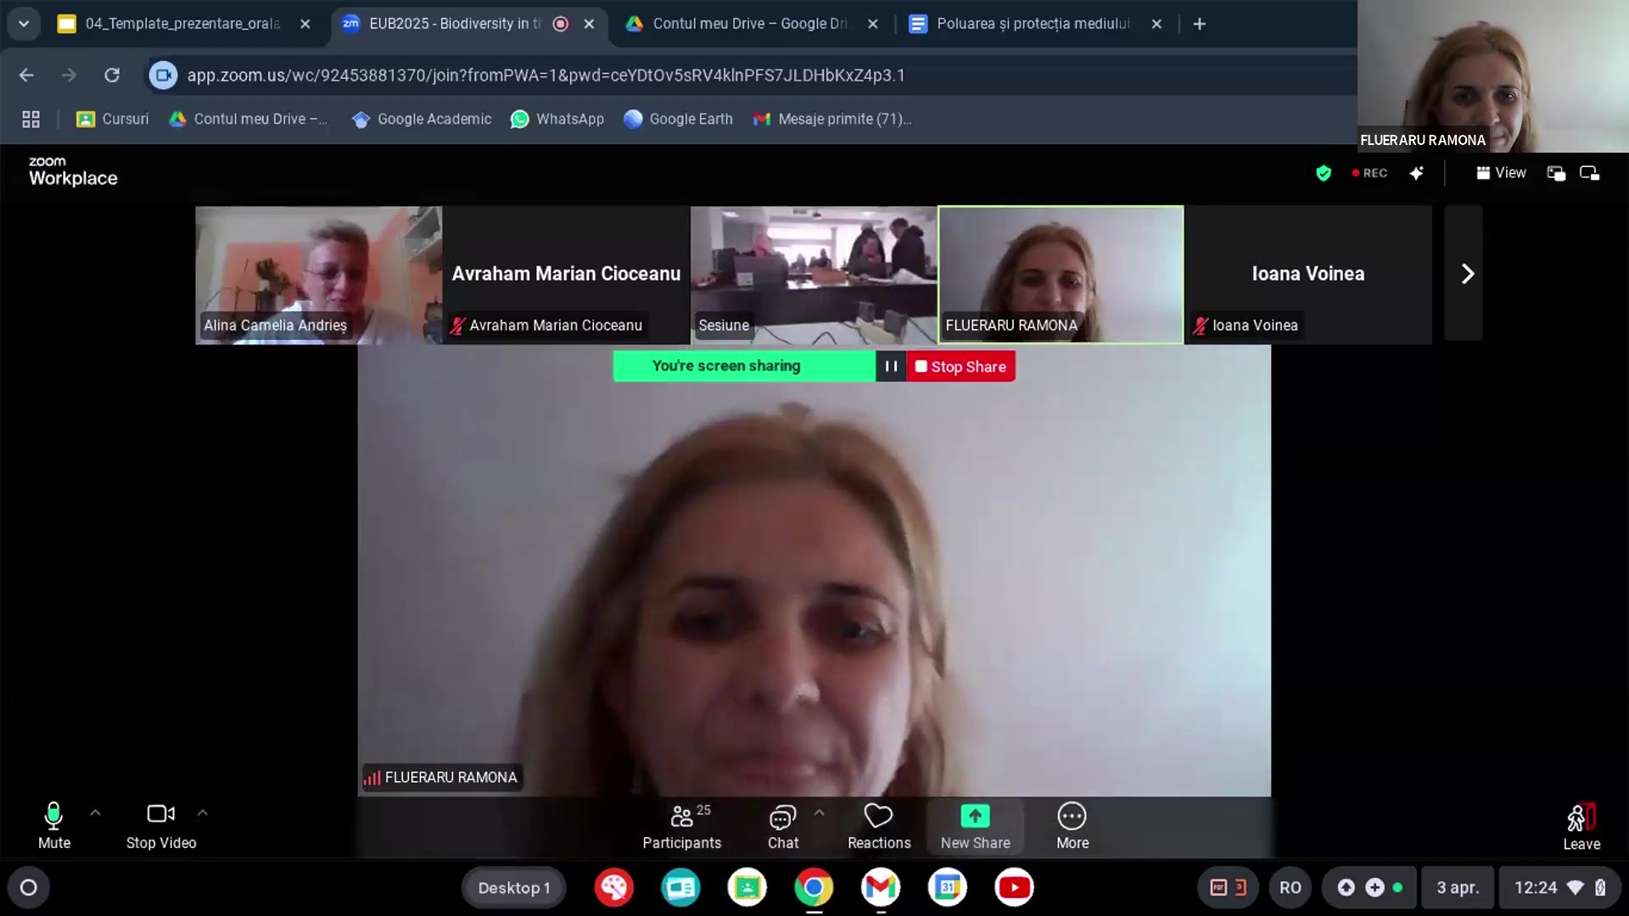Image resolution: width=1629 pixels, height=916 pixels.
Task: Click the Leave meeting icon
Action: click(x=1581, y=818)
